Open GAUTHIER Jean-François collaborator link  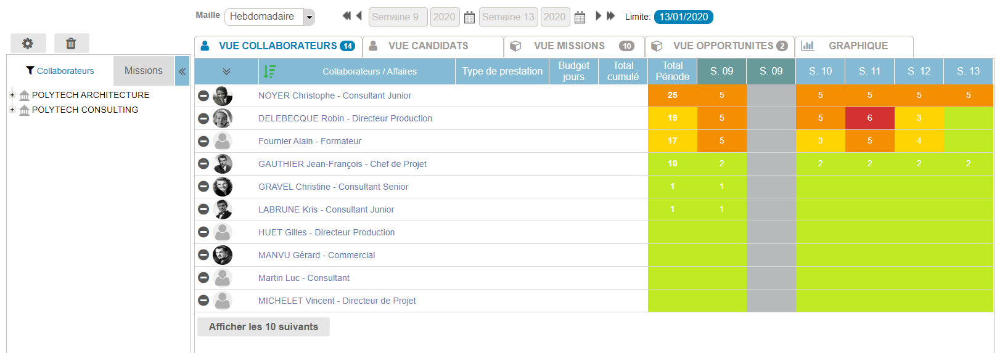click(x=342, y=164)
